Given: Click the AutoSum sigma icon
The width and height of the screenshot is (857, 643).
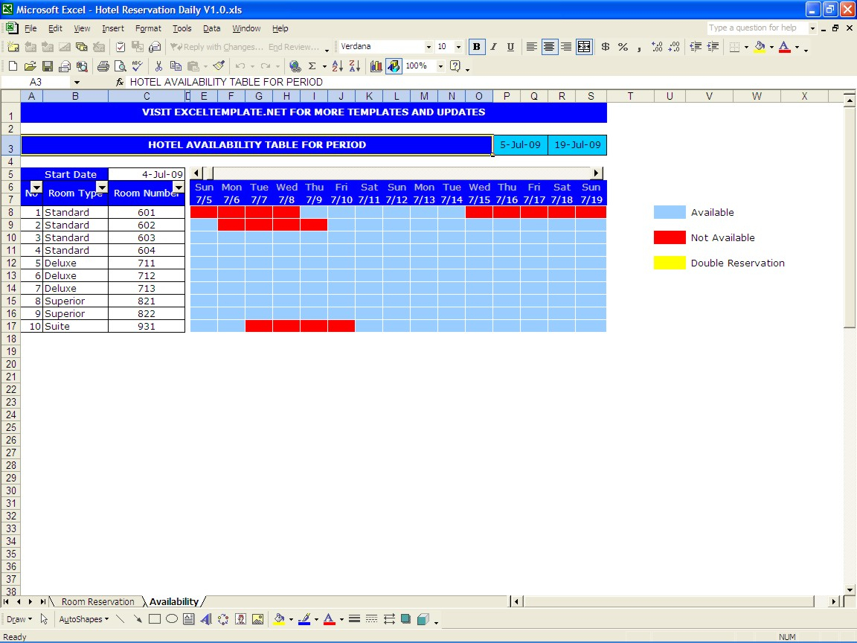Looking at the screenshot, I should (312, 66).
